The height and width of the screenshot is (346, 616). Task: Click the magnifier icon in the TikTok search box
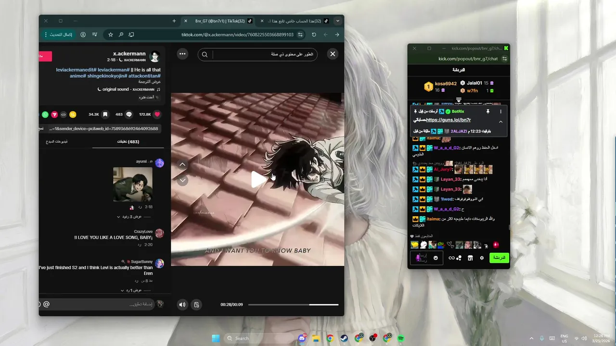tap(205, 54)
